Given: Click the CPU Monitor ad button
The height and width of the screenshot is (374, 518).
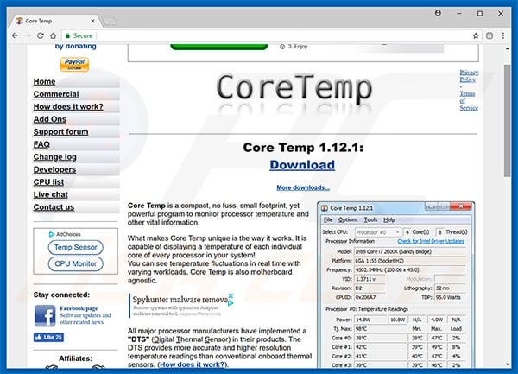Looking at the screenshot, I should pyautogui.click(x=76, y=263).
